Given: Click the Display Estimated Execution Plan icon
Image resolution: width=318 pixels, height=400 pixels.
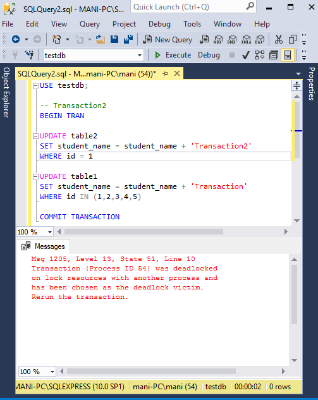Looking at the screenshot, I should [260, 55].
